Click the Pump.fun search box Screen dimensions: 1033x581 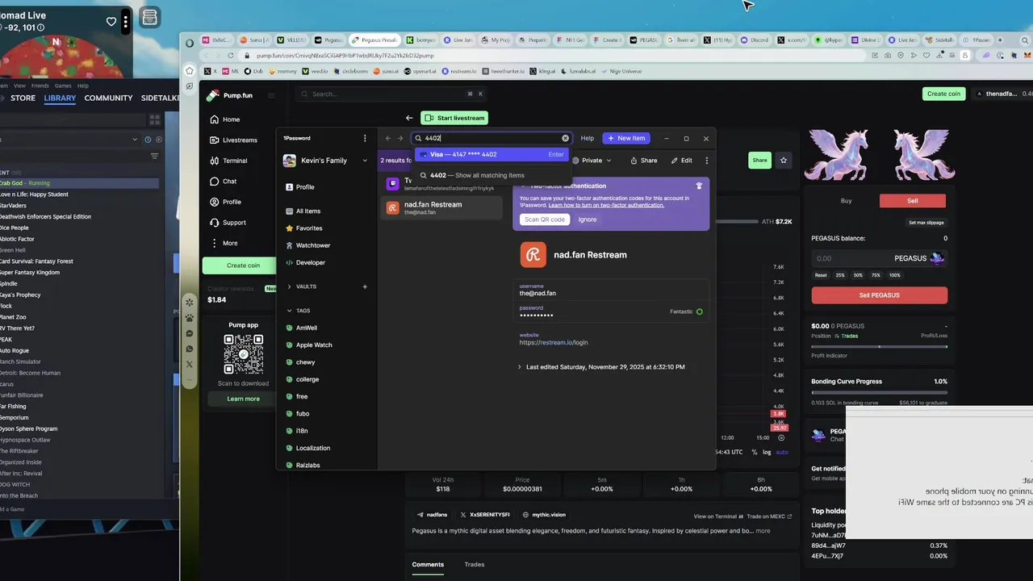[391, 94]
